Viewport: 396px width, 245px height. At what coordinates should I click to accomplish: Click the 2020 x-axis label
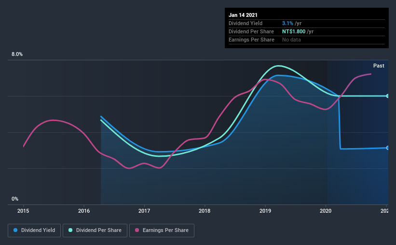pyautogui.click(x=326, y=211)
